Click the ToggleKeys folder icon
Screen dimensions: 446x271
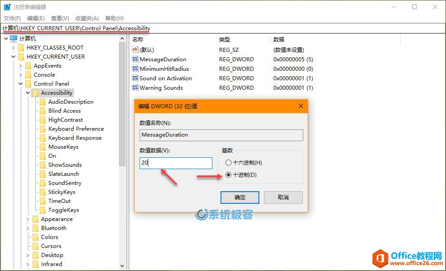coord(42,210)
